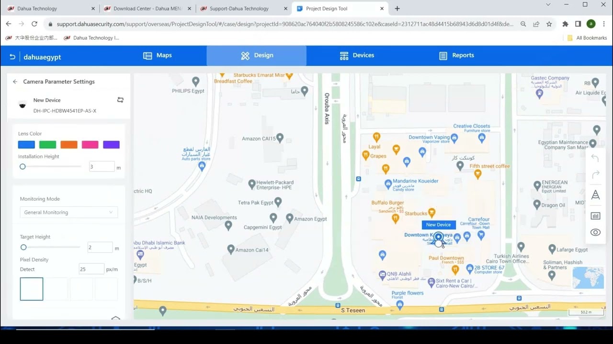Click the Pixel Density Detect field
The width and height of the screenshot is (613, 344).
(91, 269)
